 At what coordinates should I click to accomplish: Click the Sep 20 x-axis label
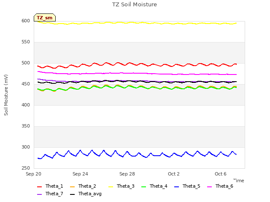[x=34, y=174]
